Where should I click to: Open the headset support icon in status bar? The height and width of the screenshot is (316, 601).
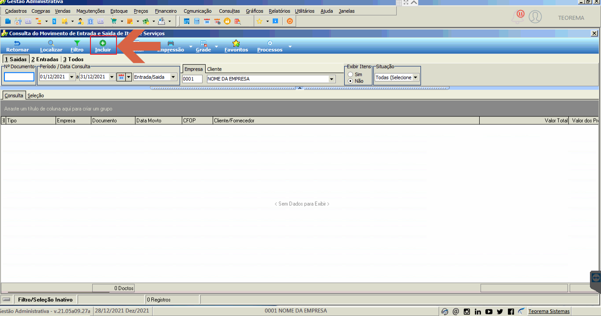(x=445, y=311)
